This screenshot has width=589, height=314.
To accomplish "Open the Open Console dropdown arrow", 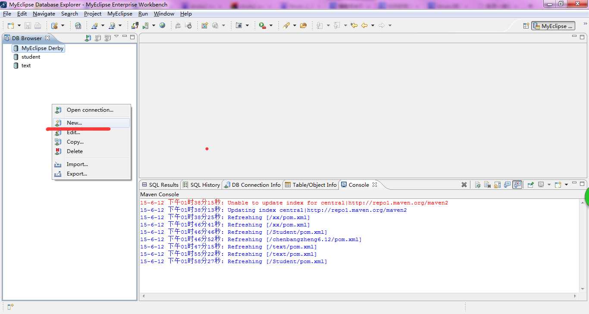I will click(x=566, y=185).
